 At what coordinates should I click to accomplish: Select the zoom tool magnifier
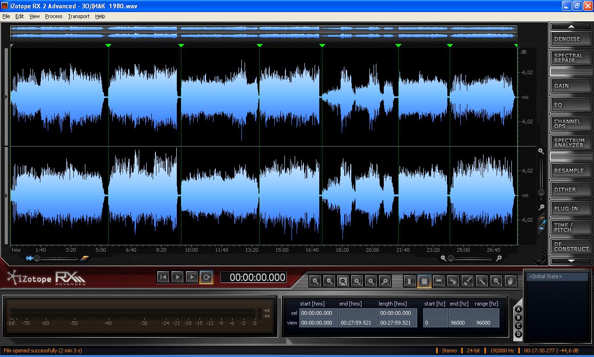coord(496,280)
